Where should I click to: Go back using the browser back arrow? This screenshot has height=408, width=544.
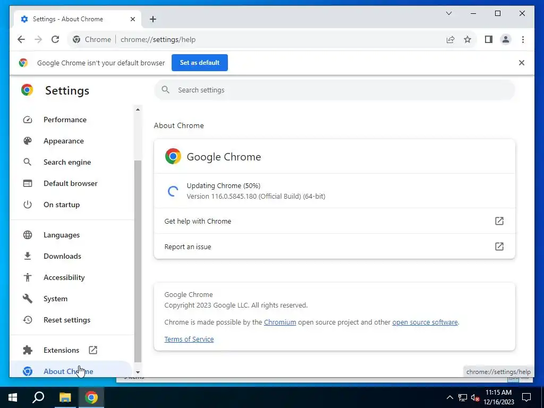pyautogui.click(x=21, y=39)
